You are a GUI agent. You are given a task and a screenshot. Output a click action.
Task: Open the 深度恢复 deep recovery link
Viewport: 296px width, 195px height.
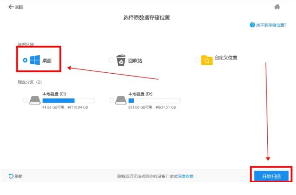point(185,176)
